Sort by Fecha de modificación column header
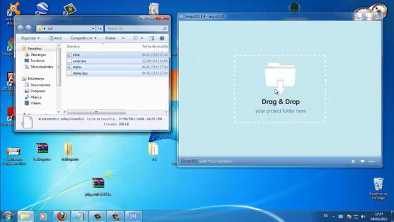Screen dimensions: 394x222 pyautogui.click(x=155, y=47)
